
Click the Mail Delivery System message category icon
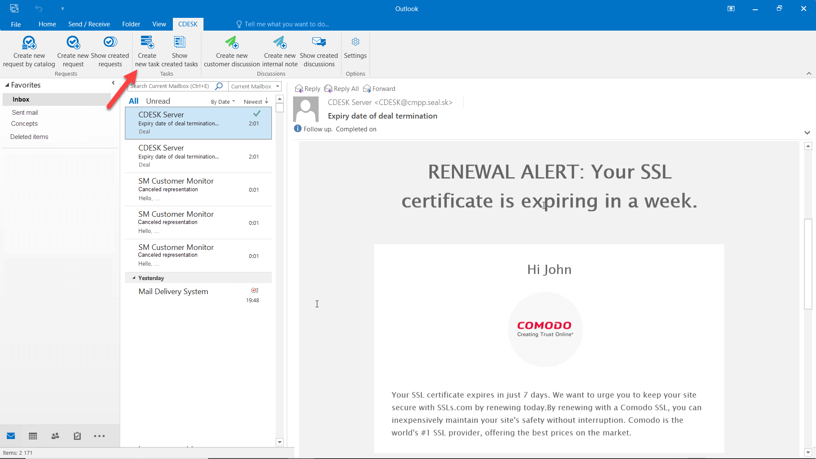pos(254,290)
